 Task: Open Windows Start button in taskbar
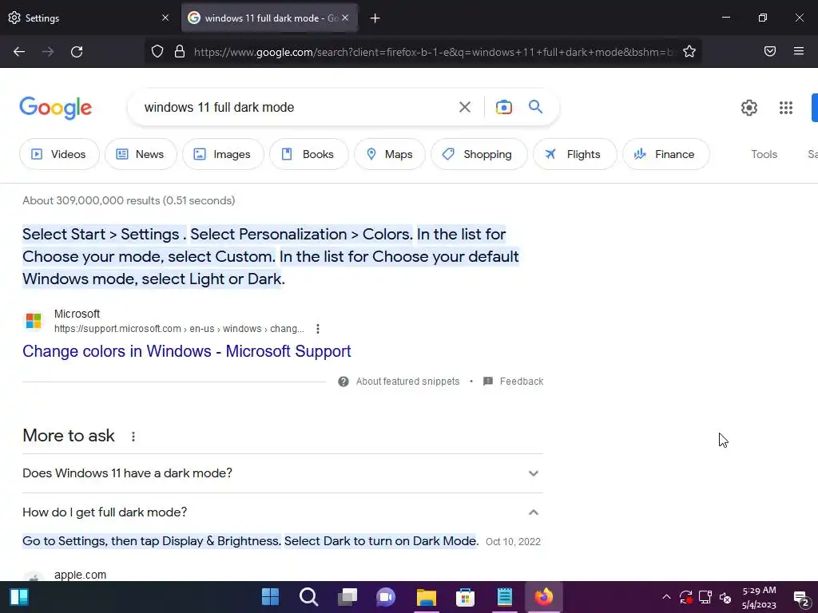[270, 597]
